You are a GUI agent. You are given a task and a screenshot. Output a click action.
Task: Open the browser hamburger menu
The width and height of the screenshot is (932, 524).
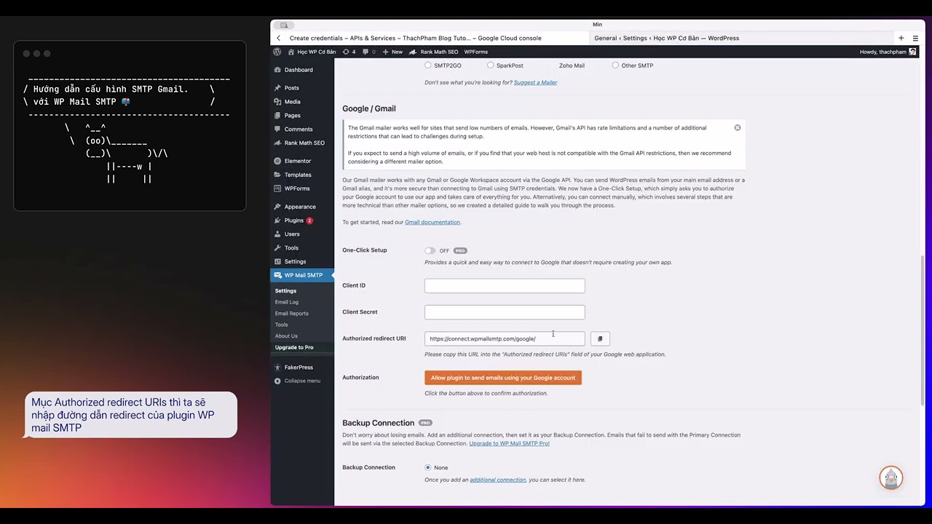point(915,38)
